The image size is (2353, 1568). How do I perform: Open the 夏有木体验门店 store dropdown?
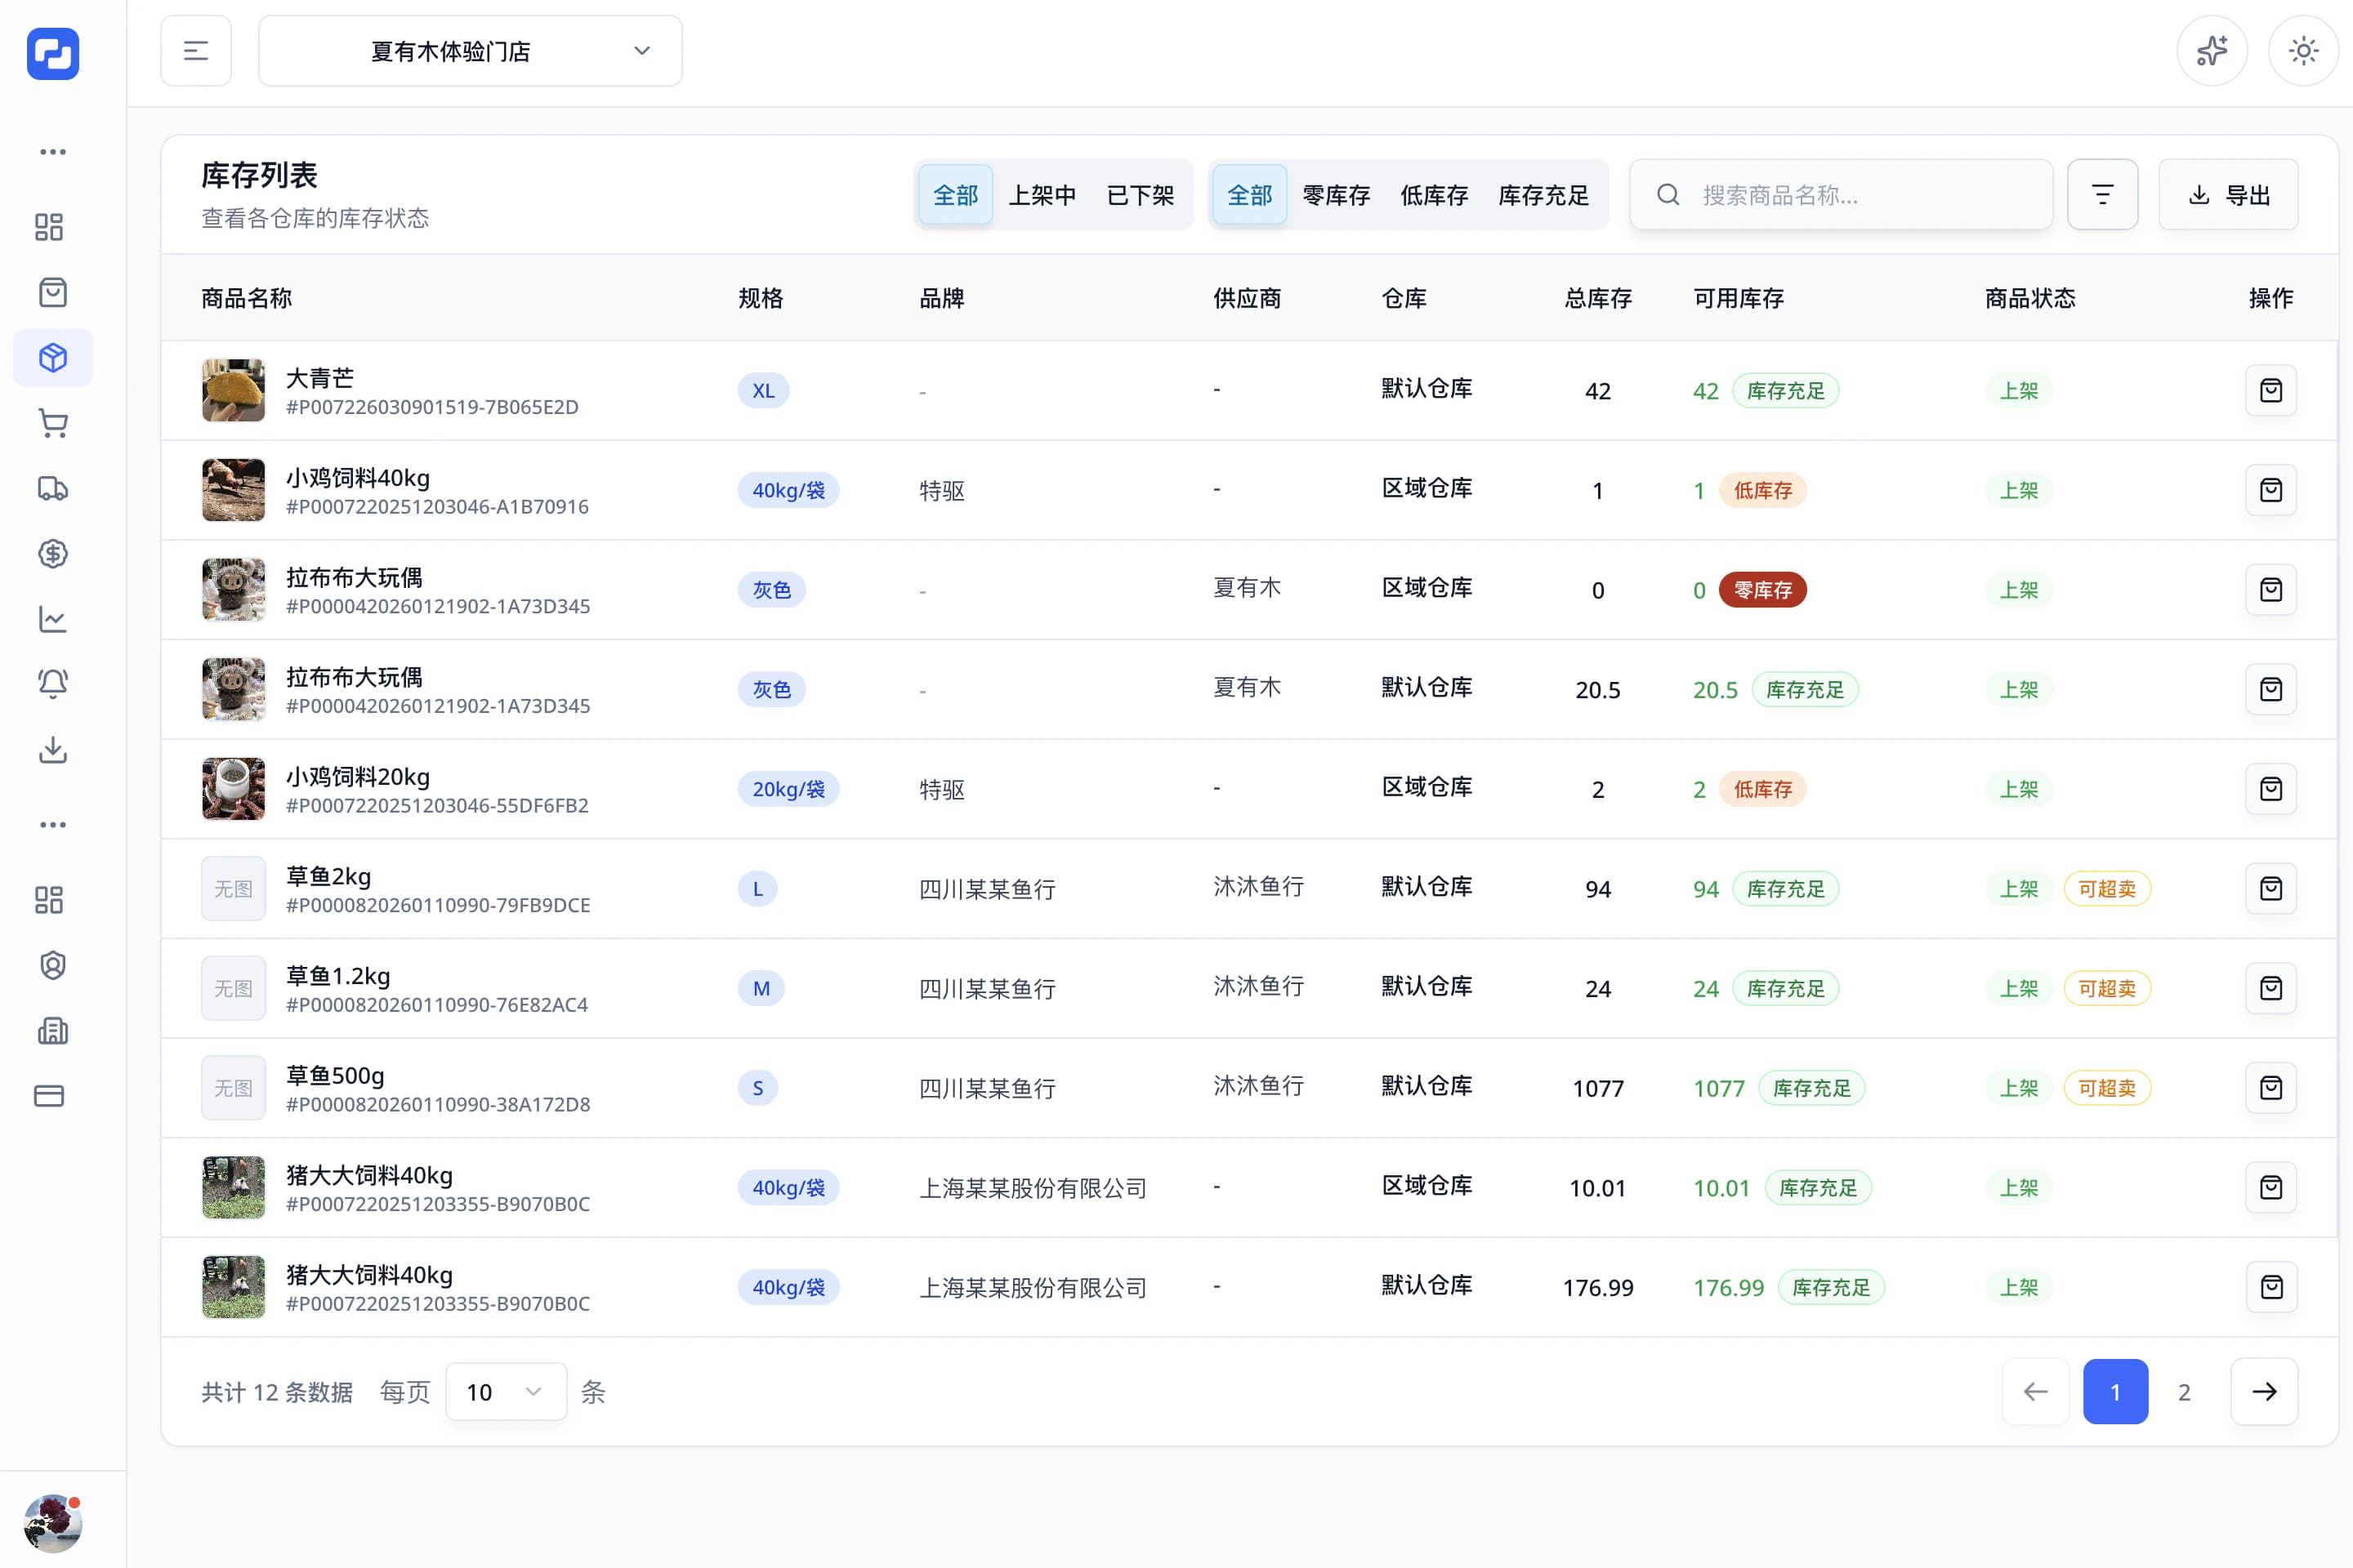(471, 51)
